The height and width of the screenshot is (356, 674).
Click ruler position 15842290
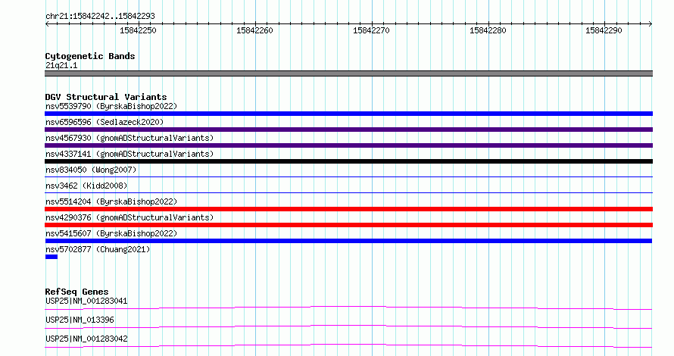click(x=604, y=30)
